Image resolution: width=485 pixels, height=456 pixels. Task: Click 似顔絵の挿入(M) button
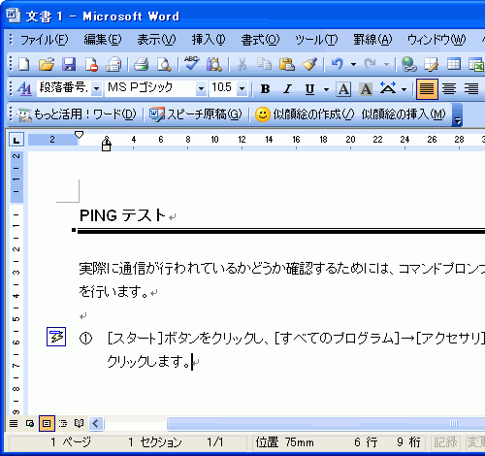[404, 114]
